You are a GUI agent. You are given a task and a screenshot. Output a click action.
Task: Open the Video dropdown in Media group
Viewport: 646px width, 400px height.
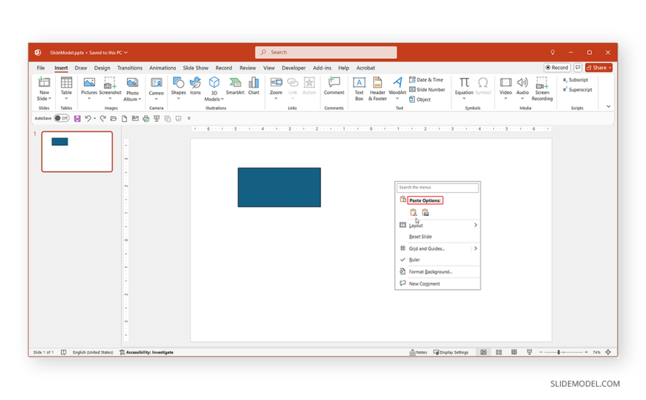[506, 98]
